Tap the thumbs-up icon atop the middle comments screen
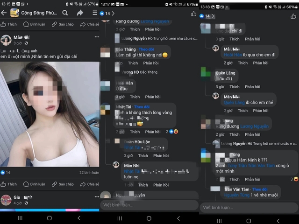The width and height of the screenshot is (299, 224). point(193,14)
